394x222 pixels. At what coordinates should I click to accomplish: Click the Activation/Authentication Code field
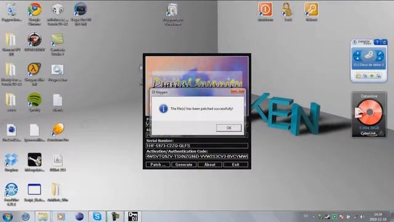pyautogui.click(x=197, y=156)
